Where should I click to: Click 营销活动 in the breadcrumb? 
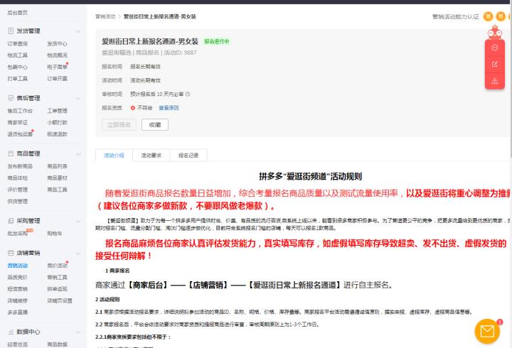click(x=105, y=16)
